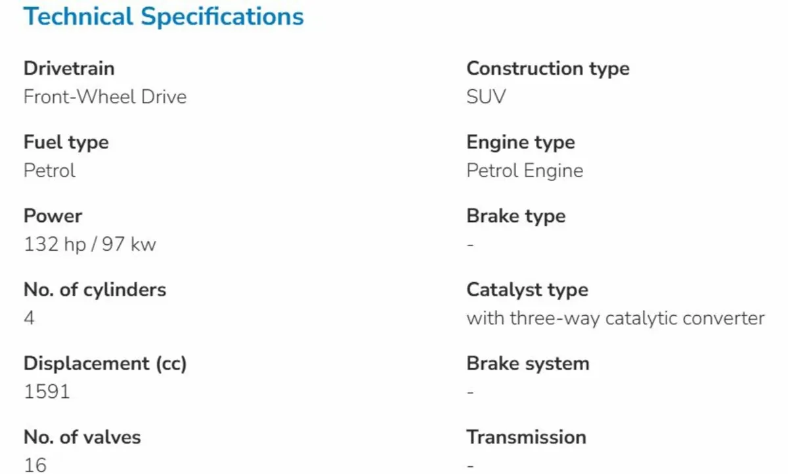The width and height of the screenshot is (788, 474).
Task: Click the No. of cylinders label
Action: 95,290
